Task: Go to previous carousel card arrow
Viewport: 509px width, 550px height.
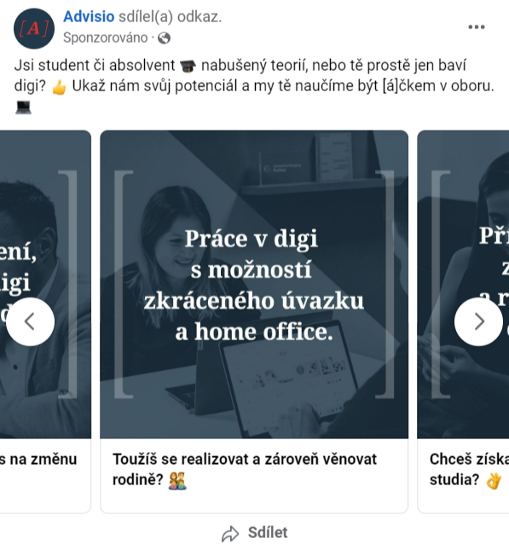Action: coord(30,321)
